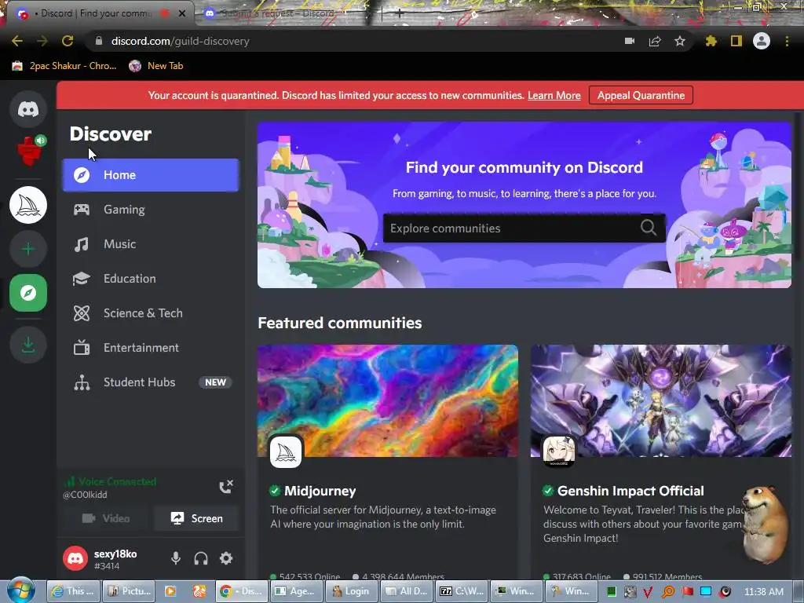Disconnect from voice with phone icon
This screenshot has height=603, width=804.
(x=226, y=487)
